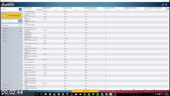This screenshot has height=96, width=170.
Task: Click the quick add keywords input field
Action: [x=10, y=21]
